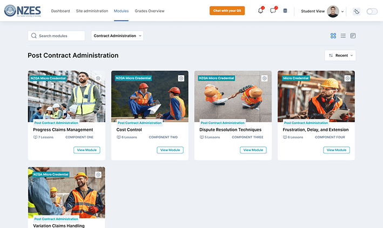
Task: Open the notifications bell
Action: pos(260,11)
